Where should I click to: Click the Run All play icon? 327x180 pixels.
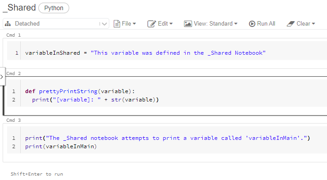[x=252, y=23]
